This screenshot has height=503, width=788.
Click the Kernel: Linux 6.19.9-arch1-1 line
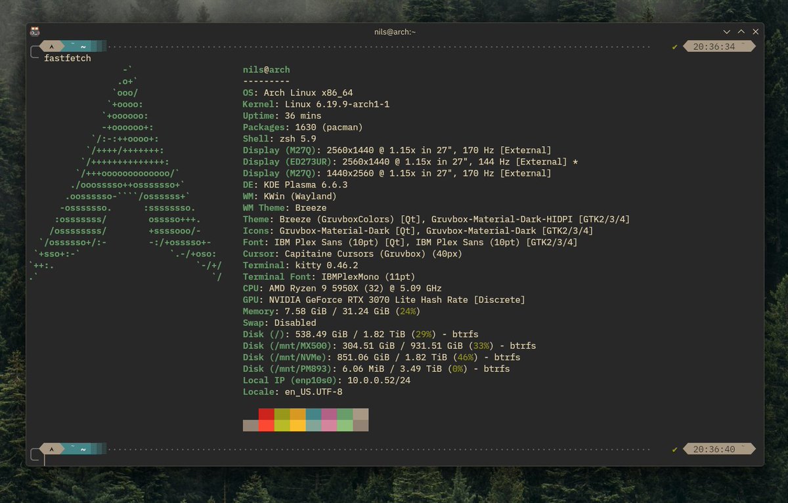(316, 104)
